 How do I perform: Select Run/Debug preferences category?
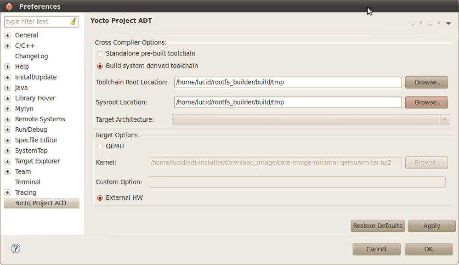tap(31, 130)
